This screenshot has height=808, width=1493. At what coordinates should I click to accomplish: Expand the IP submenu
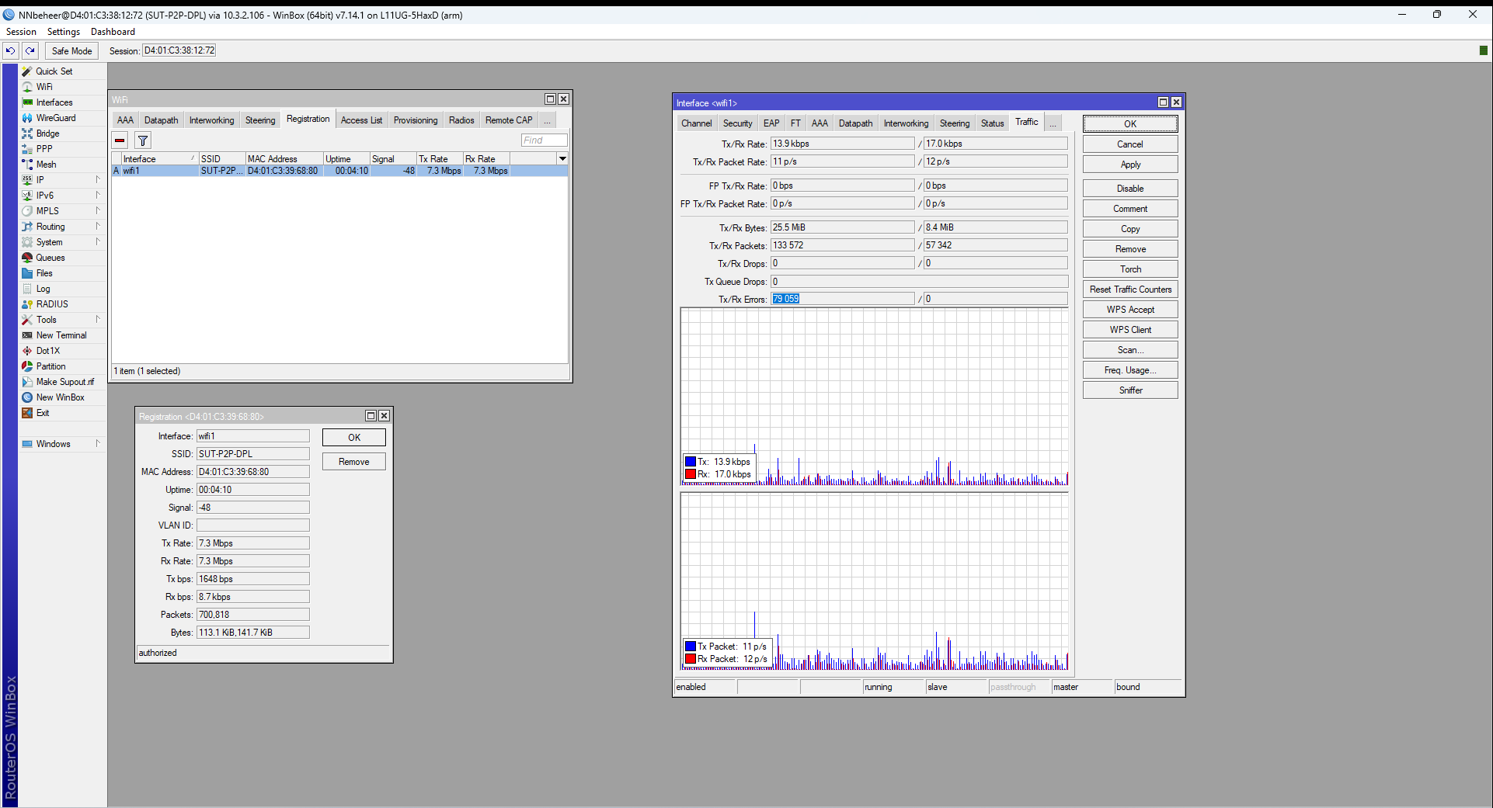point(40,180)
